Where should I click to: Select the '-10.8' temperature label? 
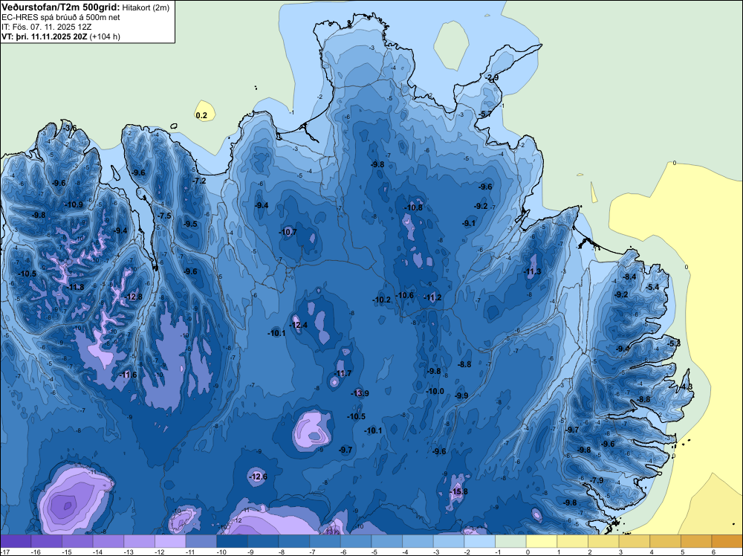[413, 207]
